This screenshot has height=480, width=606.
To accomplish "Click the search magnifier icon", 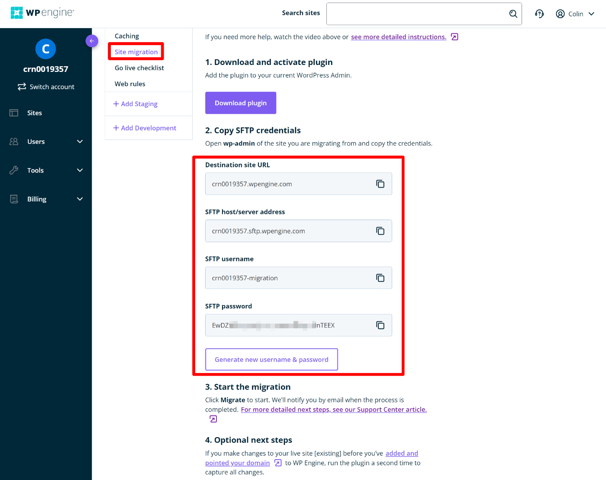I will point(513,14).
